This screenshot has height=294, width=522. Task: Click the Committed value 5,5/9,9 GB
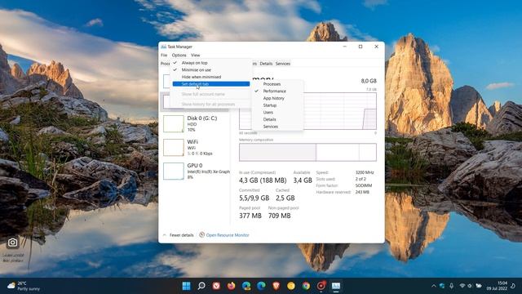point(254,198)
